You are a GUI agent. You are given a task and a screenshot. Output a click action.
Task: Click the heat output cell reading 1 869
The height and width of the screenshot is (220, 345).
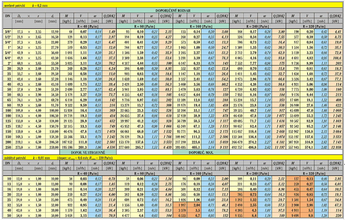pyautogui.click(x=335, y=121)
